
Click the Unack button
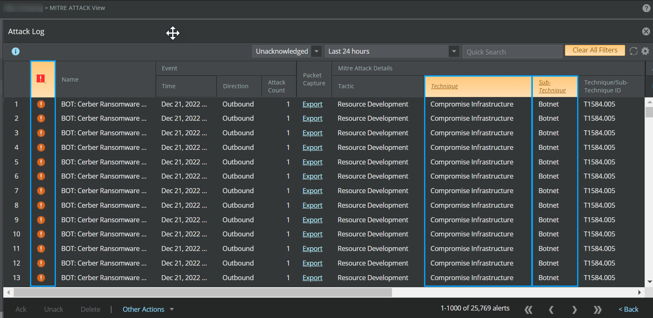(54, 309)
